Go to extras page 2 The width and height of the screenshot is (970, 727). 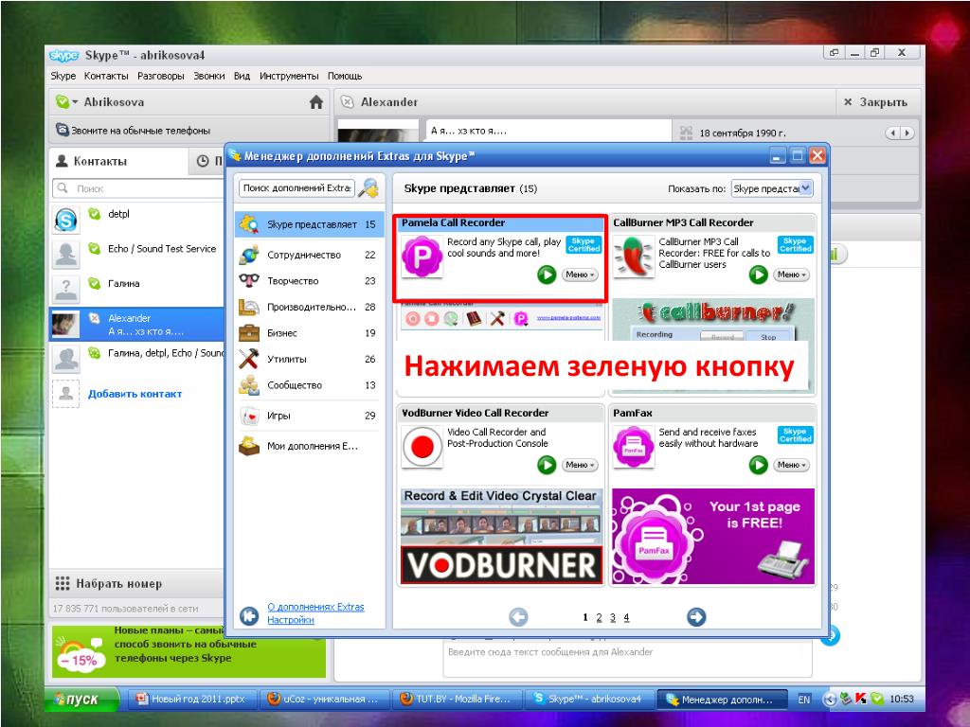pos(599,617)
